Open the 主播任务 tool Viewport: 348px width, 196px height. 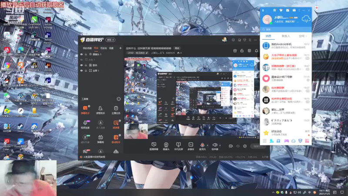[x=116, y=110]
